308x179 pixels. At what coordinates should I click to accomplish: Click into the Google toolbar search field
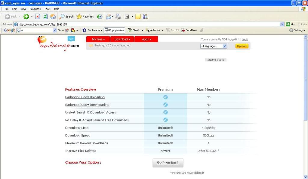pos(37,30)
